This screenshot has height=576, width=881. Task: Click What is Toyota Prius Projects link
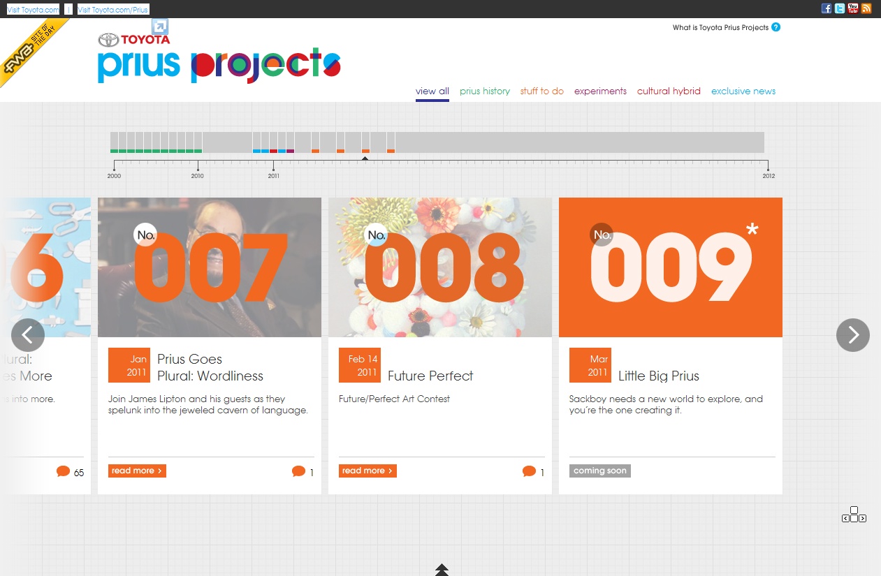click(720, 28)
